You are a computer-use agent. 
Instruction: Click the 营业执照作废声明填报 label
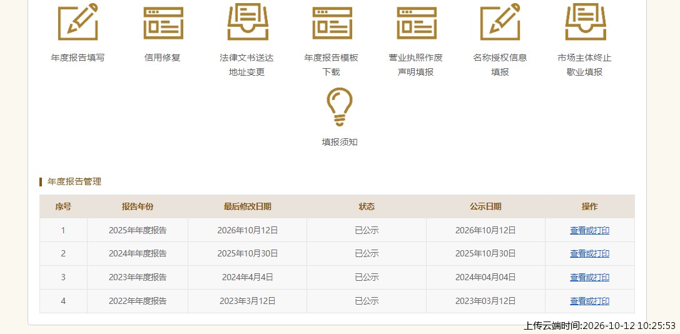pyautogui.click(x=416, y=64)
